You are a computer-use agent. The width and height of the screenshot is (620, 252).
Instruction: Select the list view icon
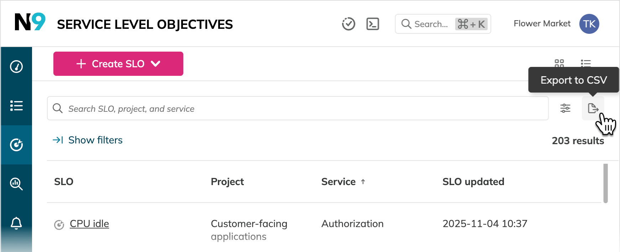[x=585, y=64]
